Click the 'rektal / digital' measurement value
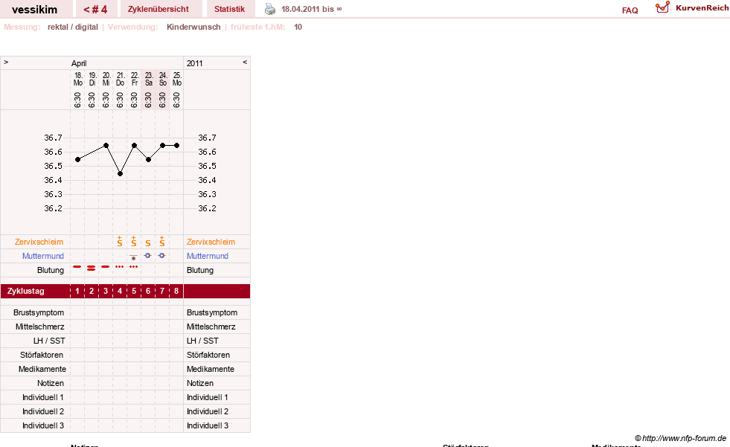730x447 pixels. point(73,27)
